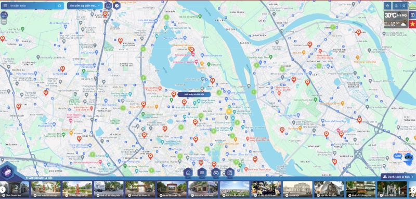
Task: Click the red marker near Tình Quang
Action: (359, 32)
